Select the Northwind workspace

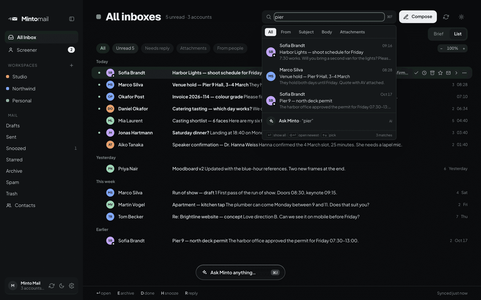coord(41,89)
